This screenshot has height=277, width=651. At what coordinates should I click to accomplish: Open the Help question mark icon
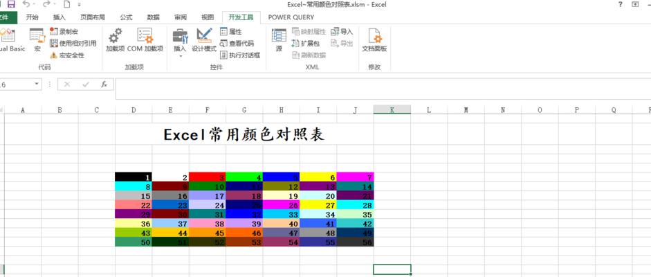(x=621, y=5)
